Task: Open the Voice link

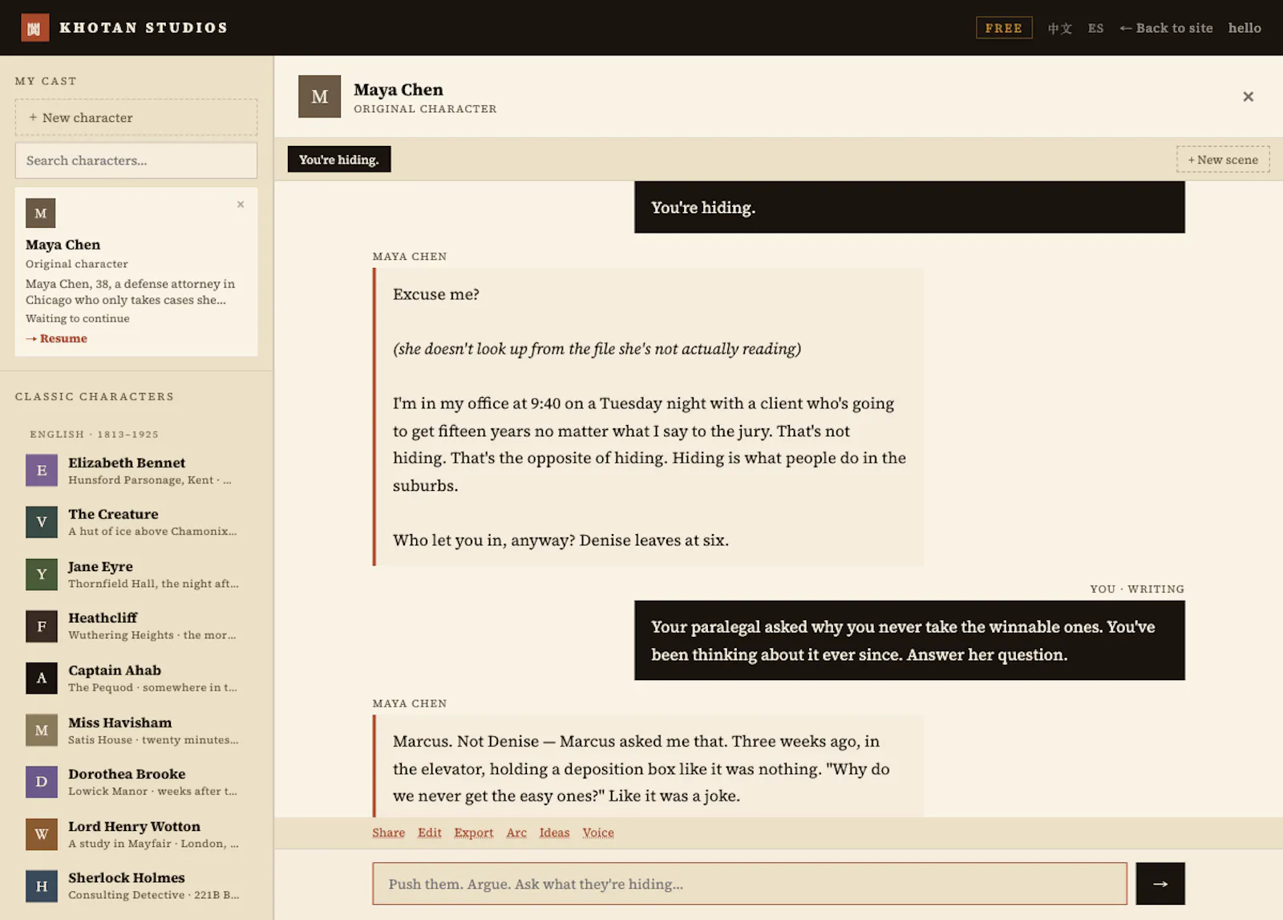Action: (x=598, y=833)
